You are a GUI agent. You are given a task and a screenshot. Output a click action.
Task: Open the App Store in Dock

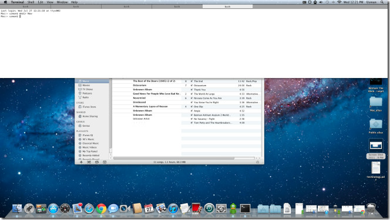pyautogui.click(x=53, y=209)
